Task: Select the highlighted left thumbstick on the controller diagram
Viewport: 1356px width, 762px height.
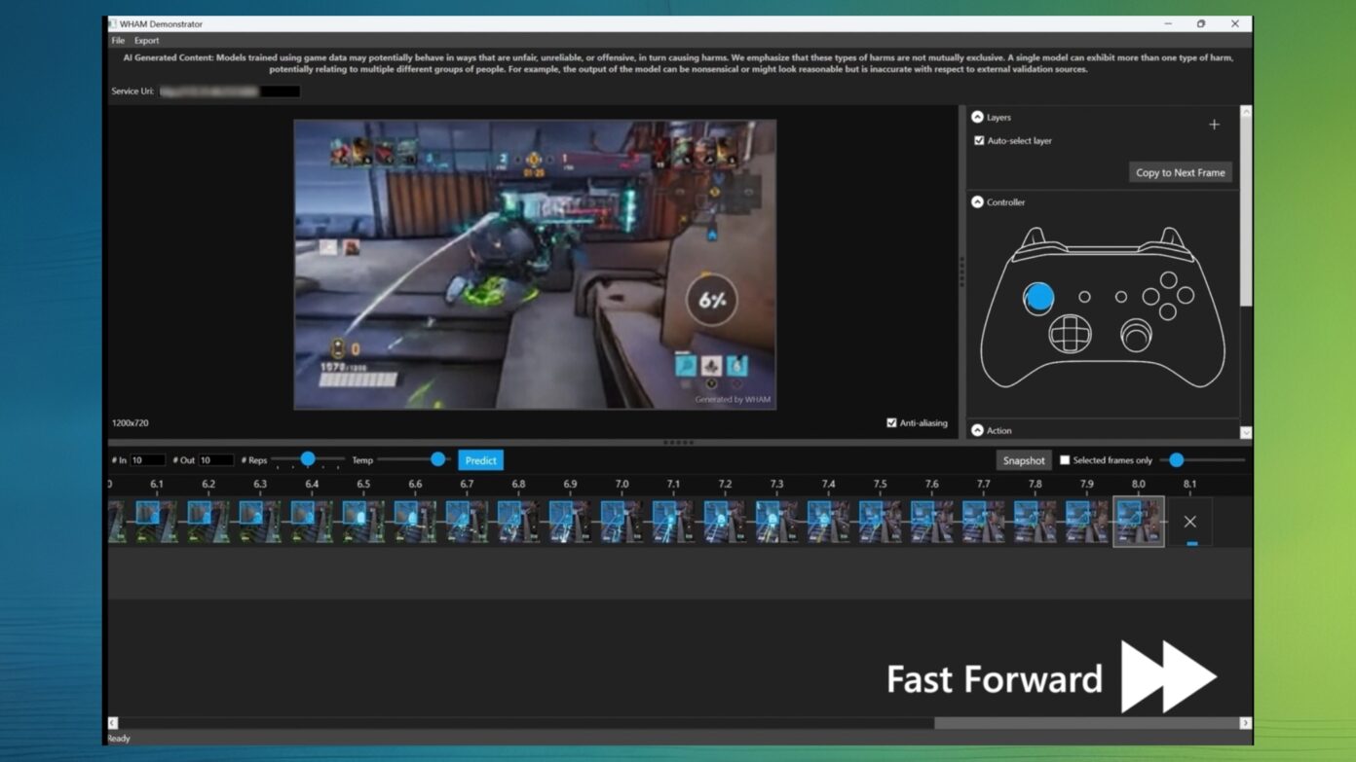Action: pos(1039,297)
